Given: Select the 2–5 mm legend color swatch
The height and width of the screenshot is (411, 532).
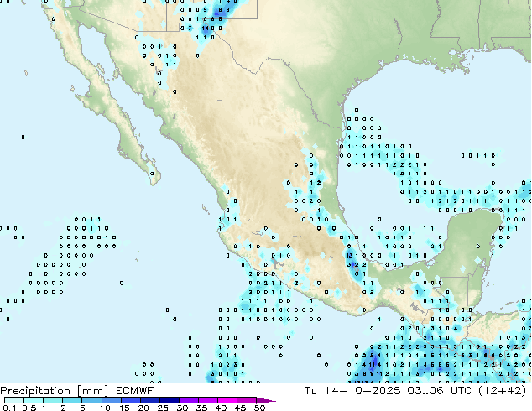Looking at the screenshot, I should click(72, 400).
